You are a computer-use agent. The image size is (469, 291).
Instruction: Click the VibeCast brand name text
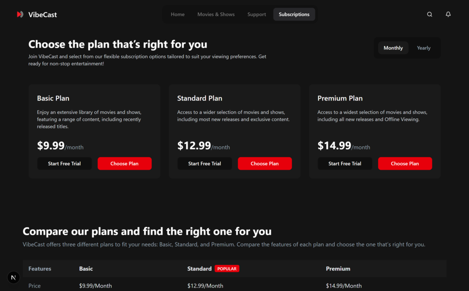pyautogui.click(x=43, y=15)
